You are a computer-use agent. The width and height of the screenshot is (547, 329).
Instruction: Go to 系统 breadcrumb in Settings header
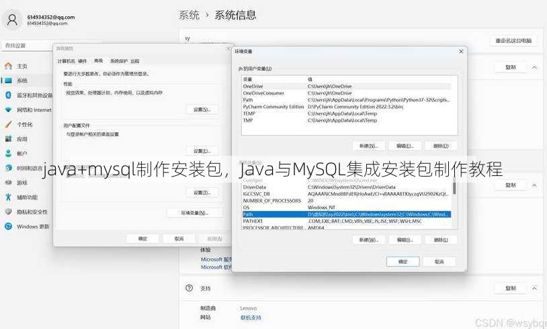coord(189,15)
